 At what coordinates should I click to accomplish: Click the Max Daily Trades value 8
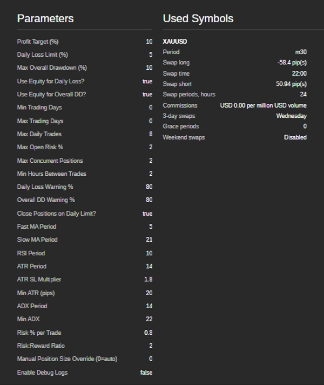[x=151, y=134]
